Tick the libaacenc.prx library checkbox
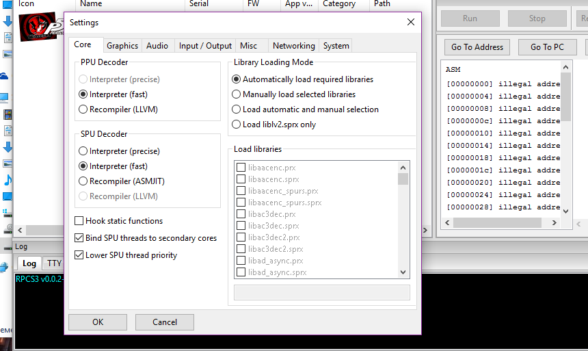Image resolution: width=588 pixels, height=351 pixels. click(x=241, y=167)
